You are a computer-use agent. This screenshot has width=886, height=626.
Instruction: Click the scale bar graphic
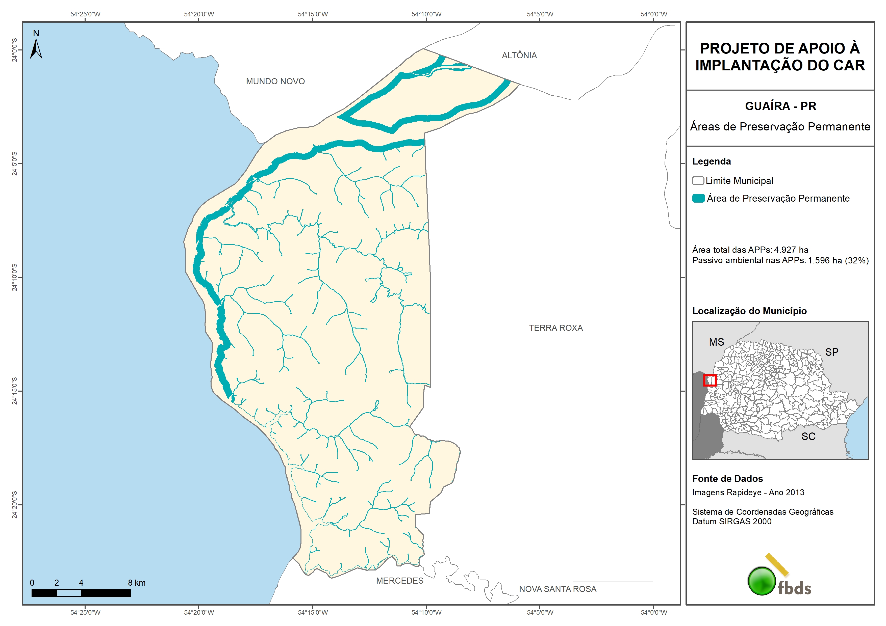(x=81, y=593)
